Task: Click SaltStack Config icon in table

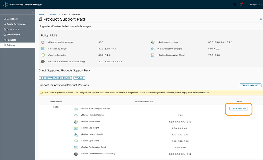Action: [x=76, y=154]
